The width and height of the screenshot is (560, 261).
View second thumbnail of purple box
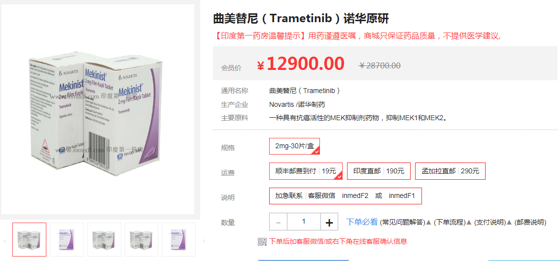tap(67, 240)
